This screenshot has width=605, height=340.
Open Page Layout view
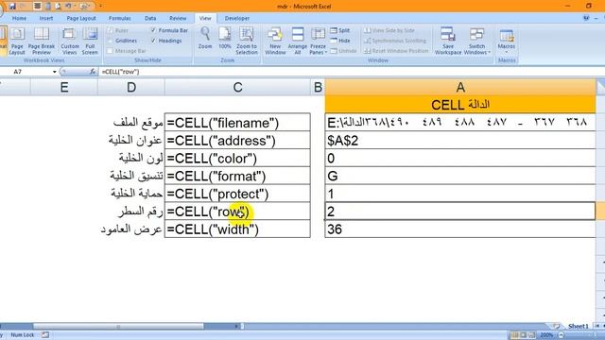click(x=17, y=41)
